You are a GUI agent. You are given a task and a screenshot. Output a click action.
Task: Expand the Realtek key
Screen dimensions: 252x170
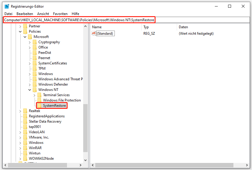pyautogui.click(x=20, y=111)
